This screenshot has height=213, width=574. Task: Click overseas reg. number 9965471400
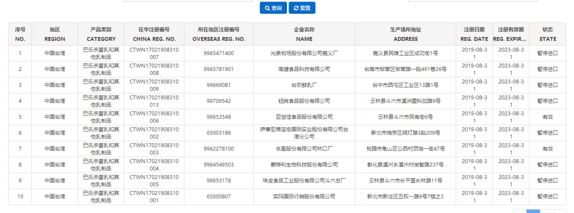tap(219, 53)
